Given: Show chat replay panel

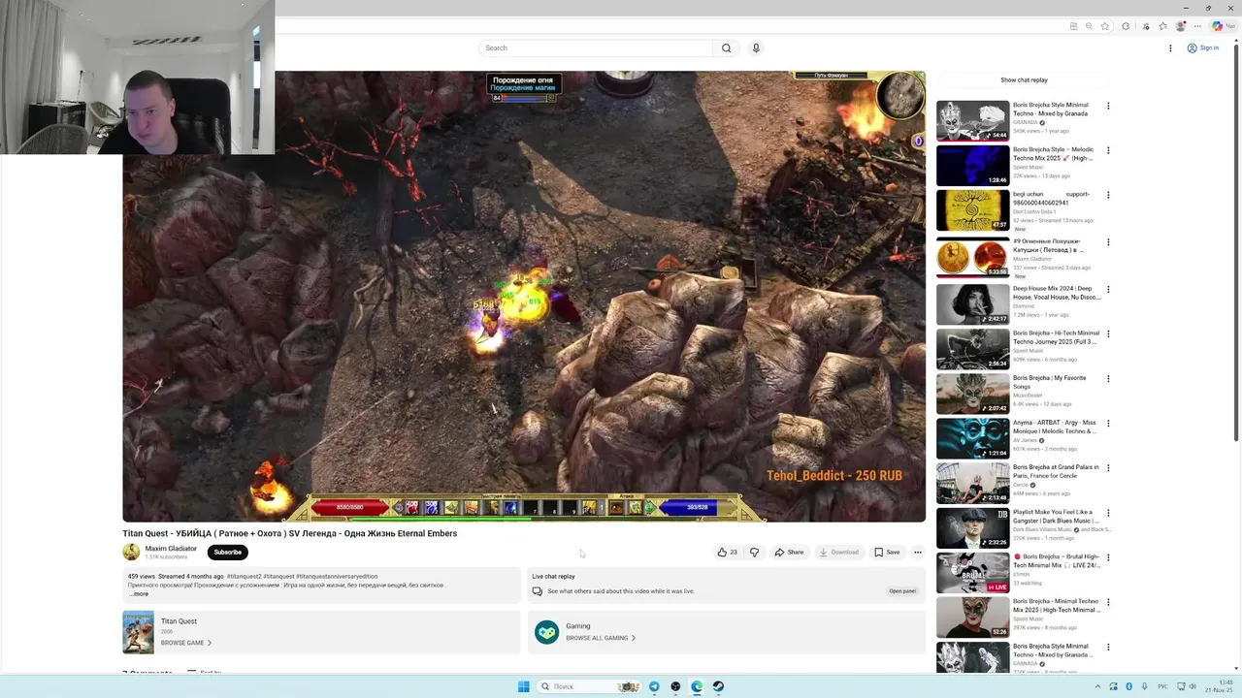Looking at the screenshot, I should click(x=1024, y=80).
